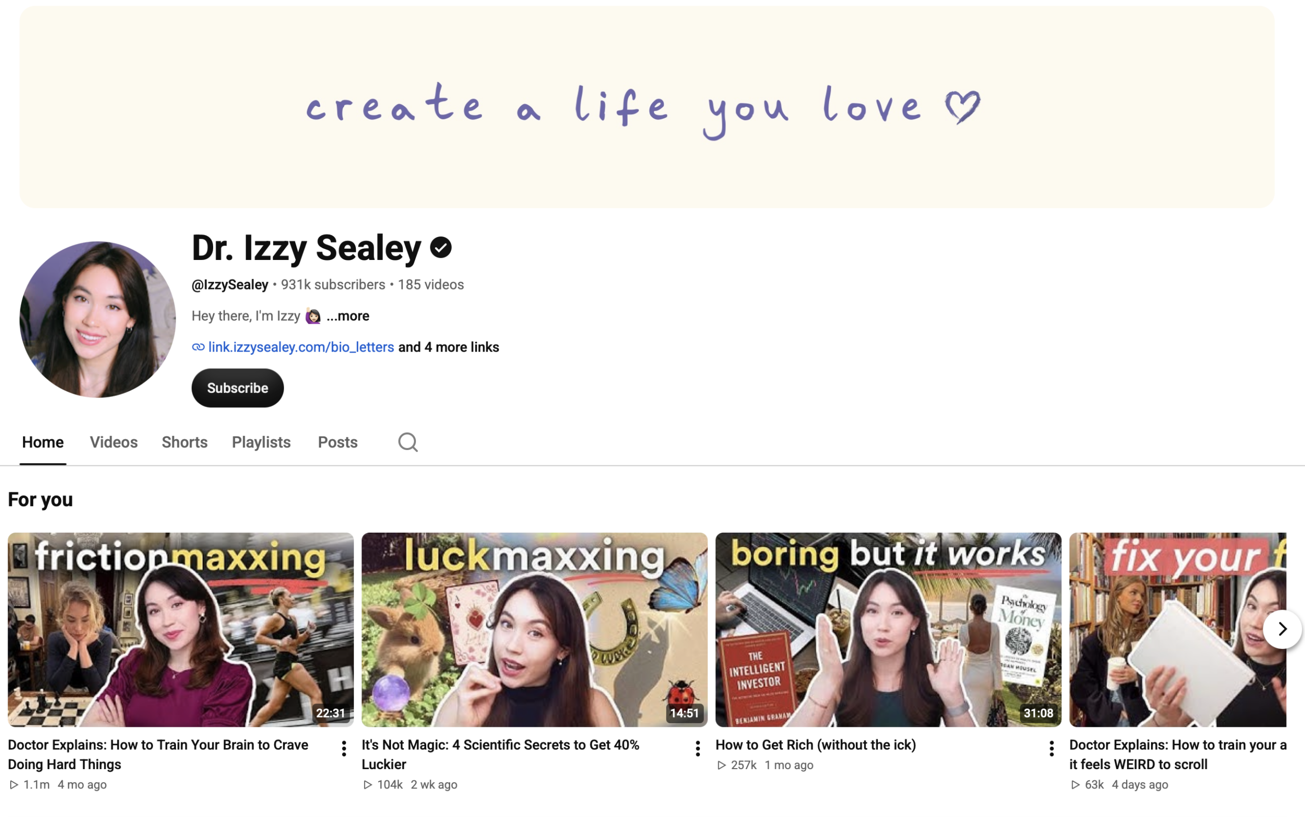
Task: Click the 22:31 duration badge
Action: (x=330, y=713)
